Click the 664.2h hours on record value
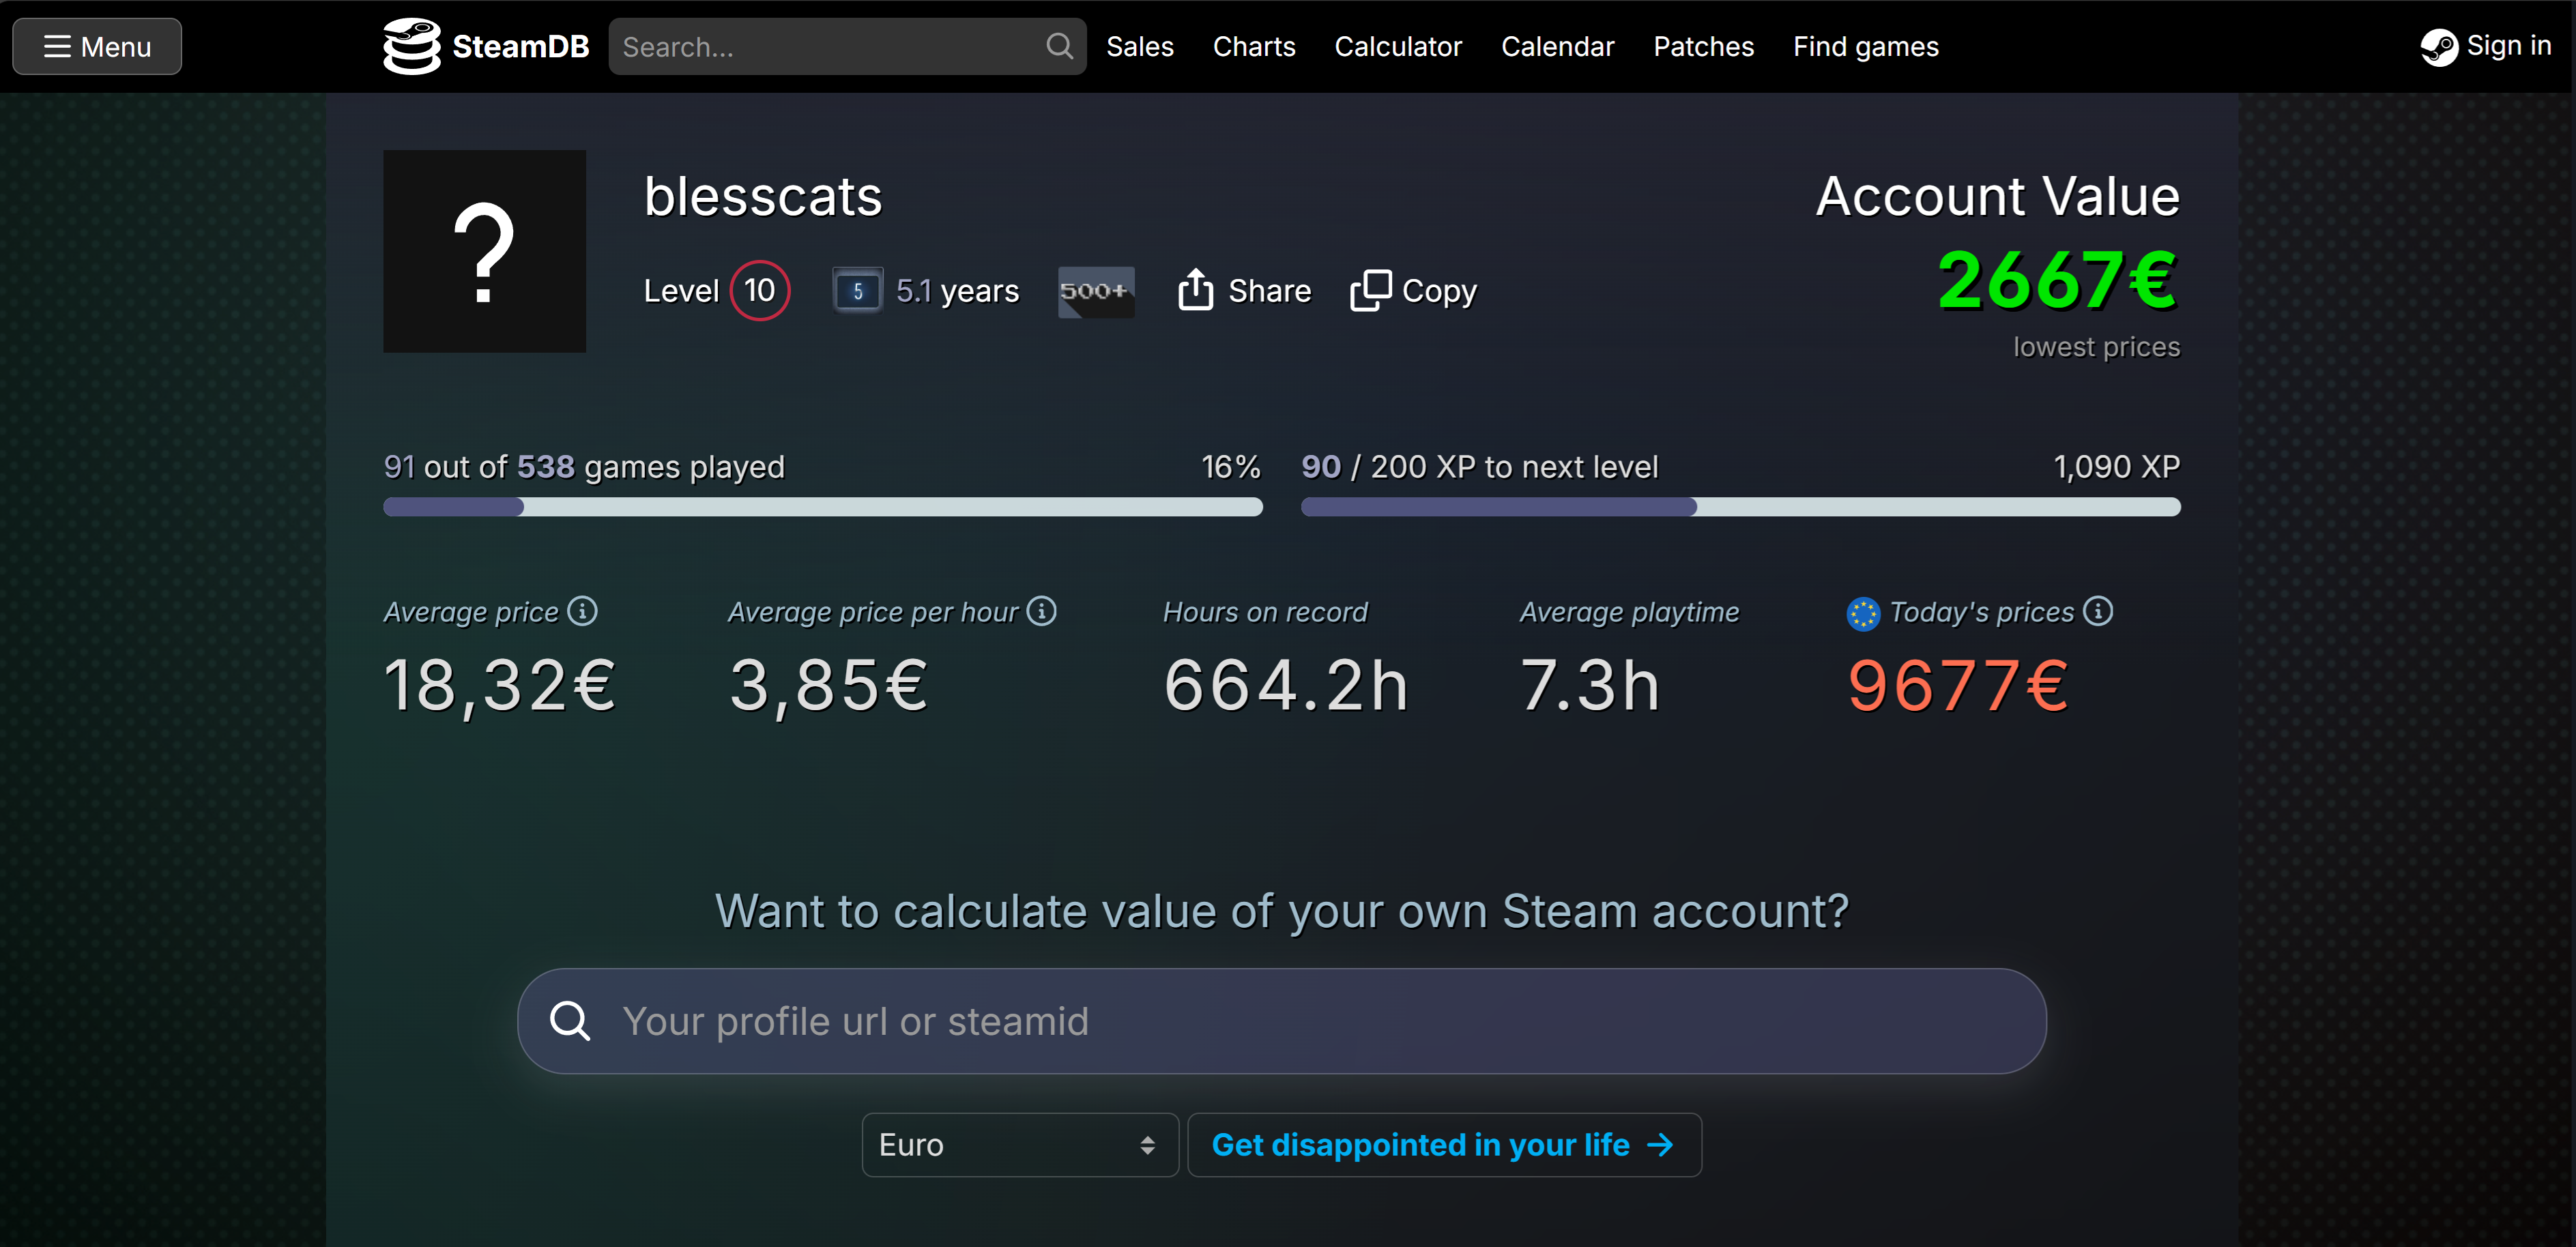 click(1286, 686)
